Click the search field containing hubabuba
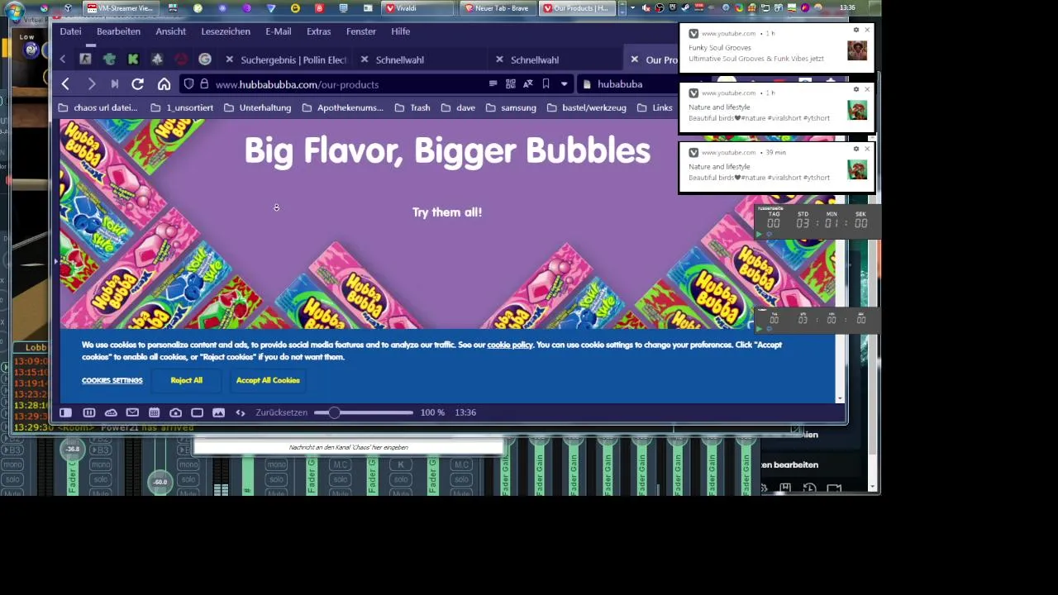This screenshot has height=595, width=1058. 628,84
